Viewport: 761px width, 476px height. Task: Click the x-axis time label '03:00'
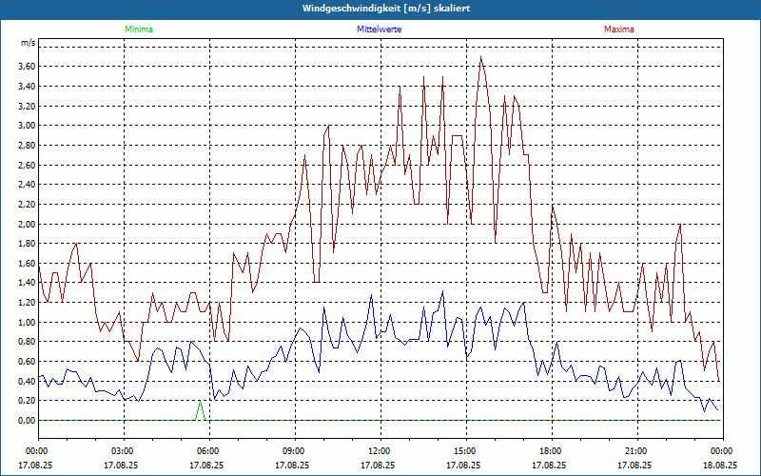pos(124,451)
